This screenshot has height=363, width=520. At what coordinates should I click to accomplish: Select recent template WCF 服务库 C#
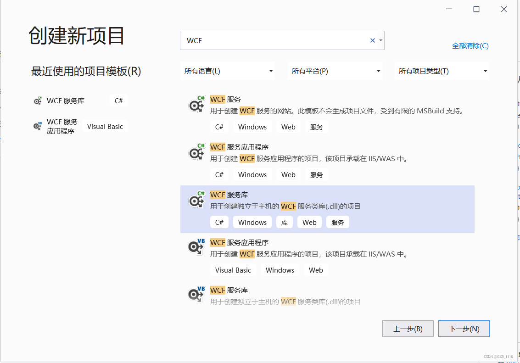[x=81, y=101]
